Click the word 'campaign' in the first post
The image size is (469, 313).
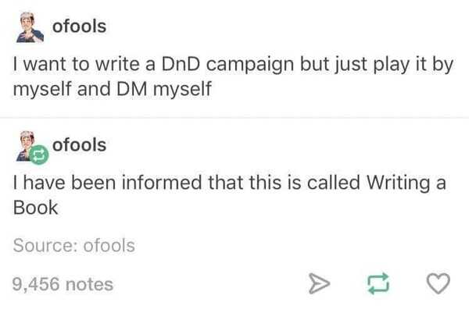click(250, 65)
